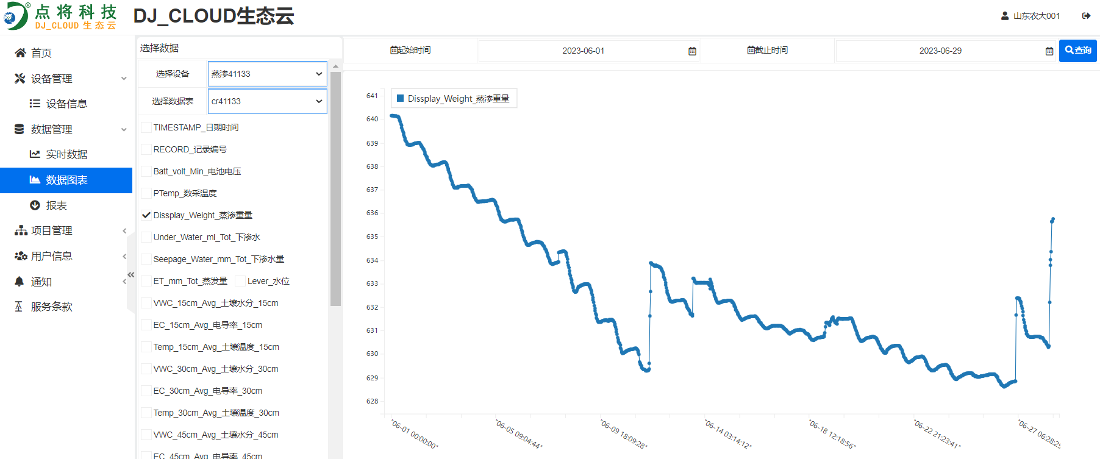
Task: Click the user profile icon beside 山东农大001
Action: [x=1005, y=16]
